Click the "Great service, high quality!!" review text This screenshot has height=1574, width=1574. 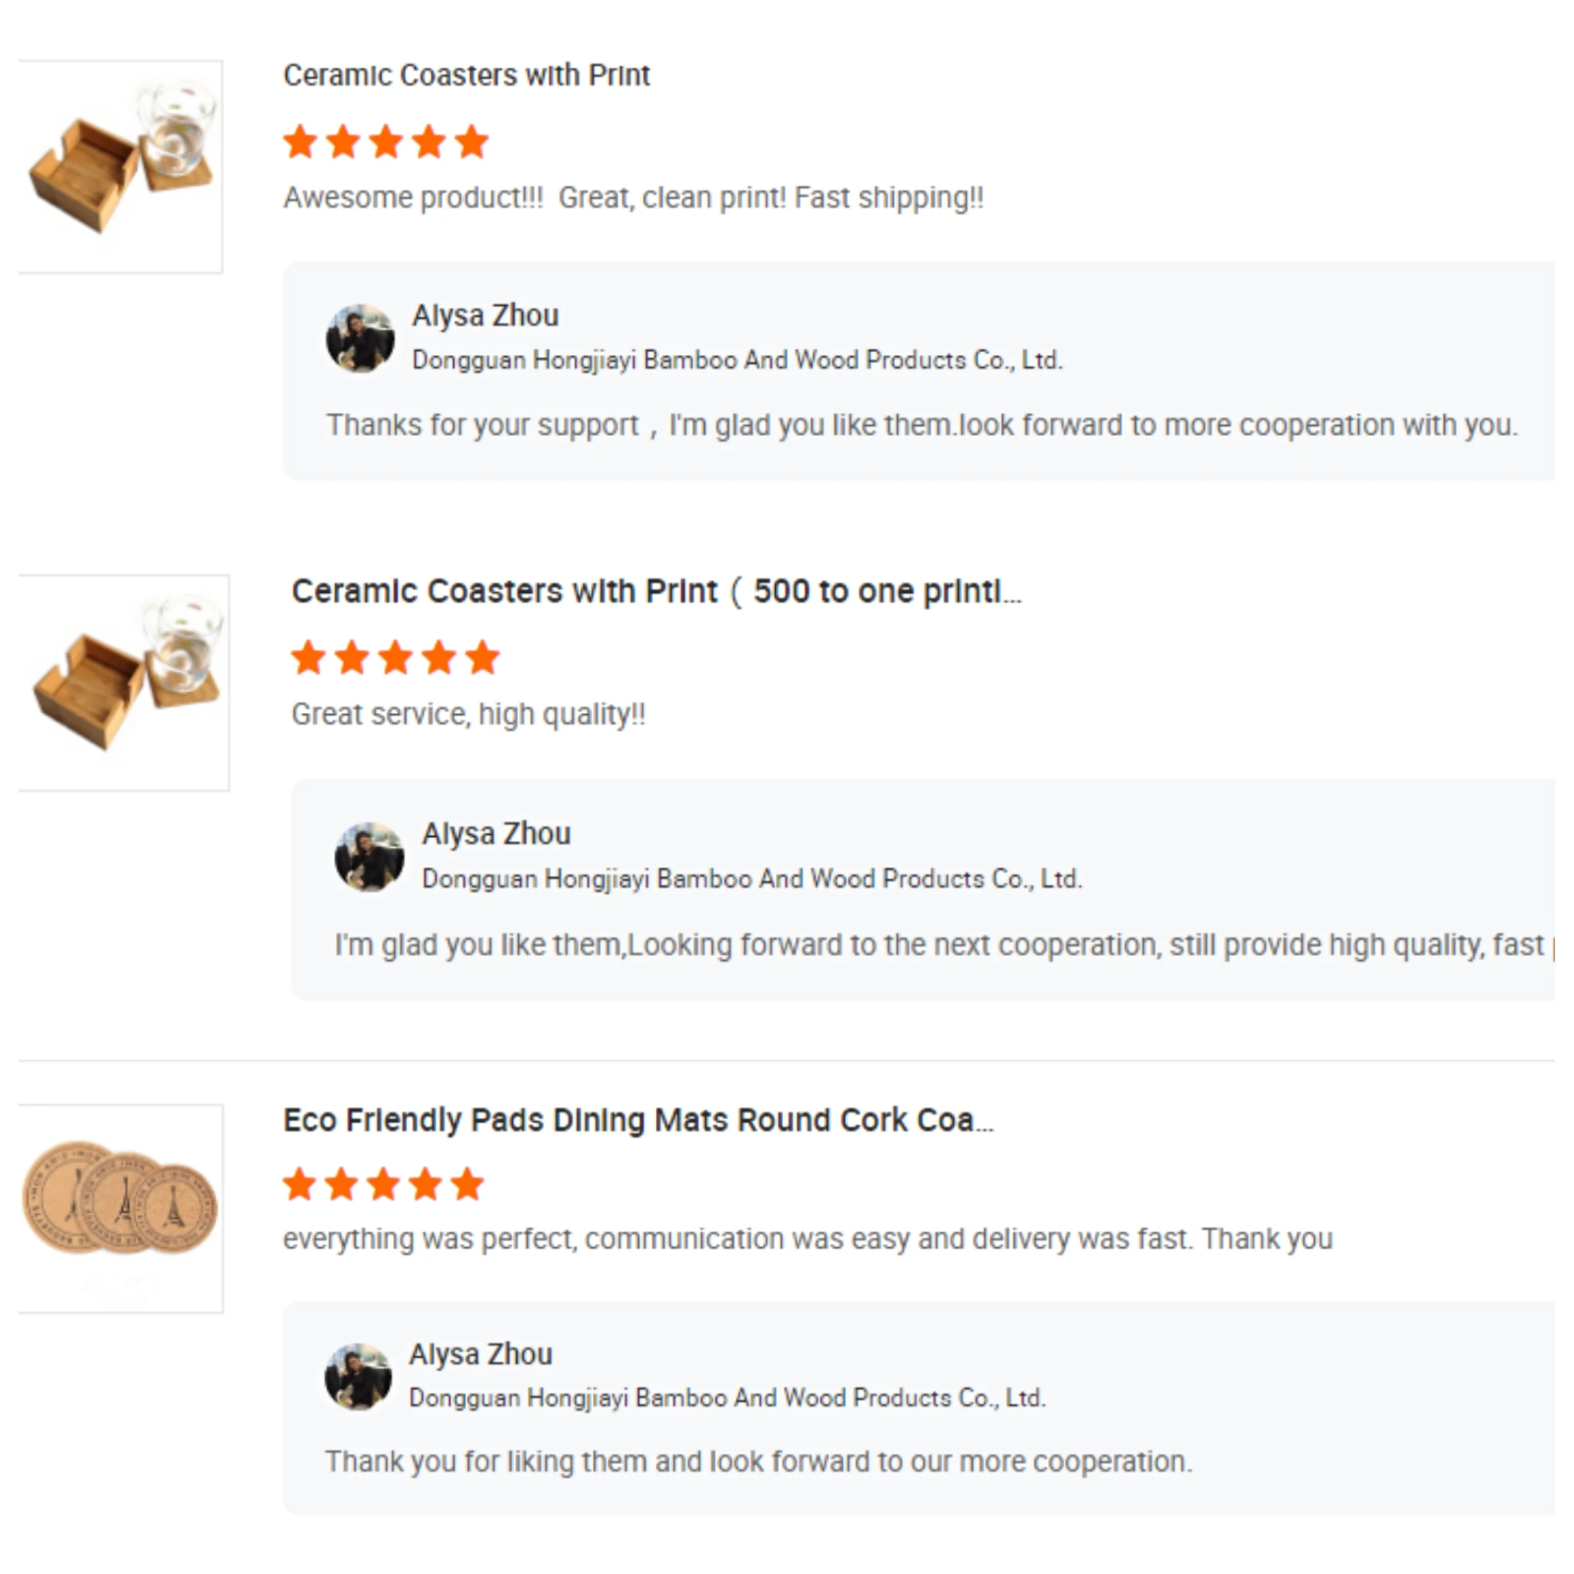point(468,714)
